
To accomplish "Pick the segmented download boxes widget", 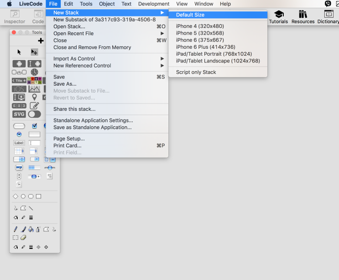I will point(19,72).
